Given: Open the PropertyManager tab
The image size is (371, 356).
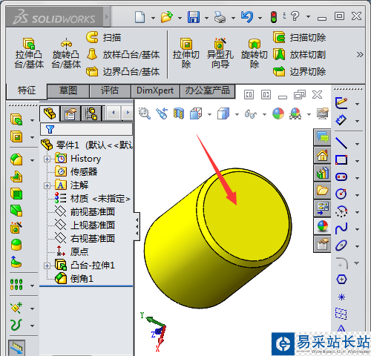Looking at the screenshot, I should tap(70, 113).
